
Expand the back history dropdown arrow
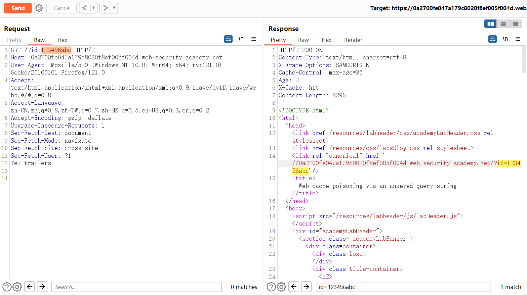click(93, 8)
